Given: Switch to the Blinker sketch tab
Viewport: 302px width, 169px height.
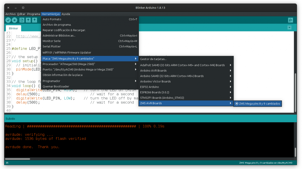Looking at the screenshot, I should [x=14, y=29].
